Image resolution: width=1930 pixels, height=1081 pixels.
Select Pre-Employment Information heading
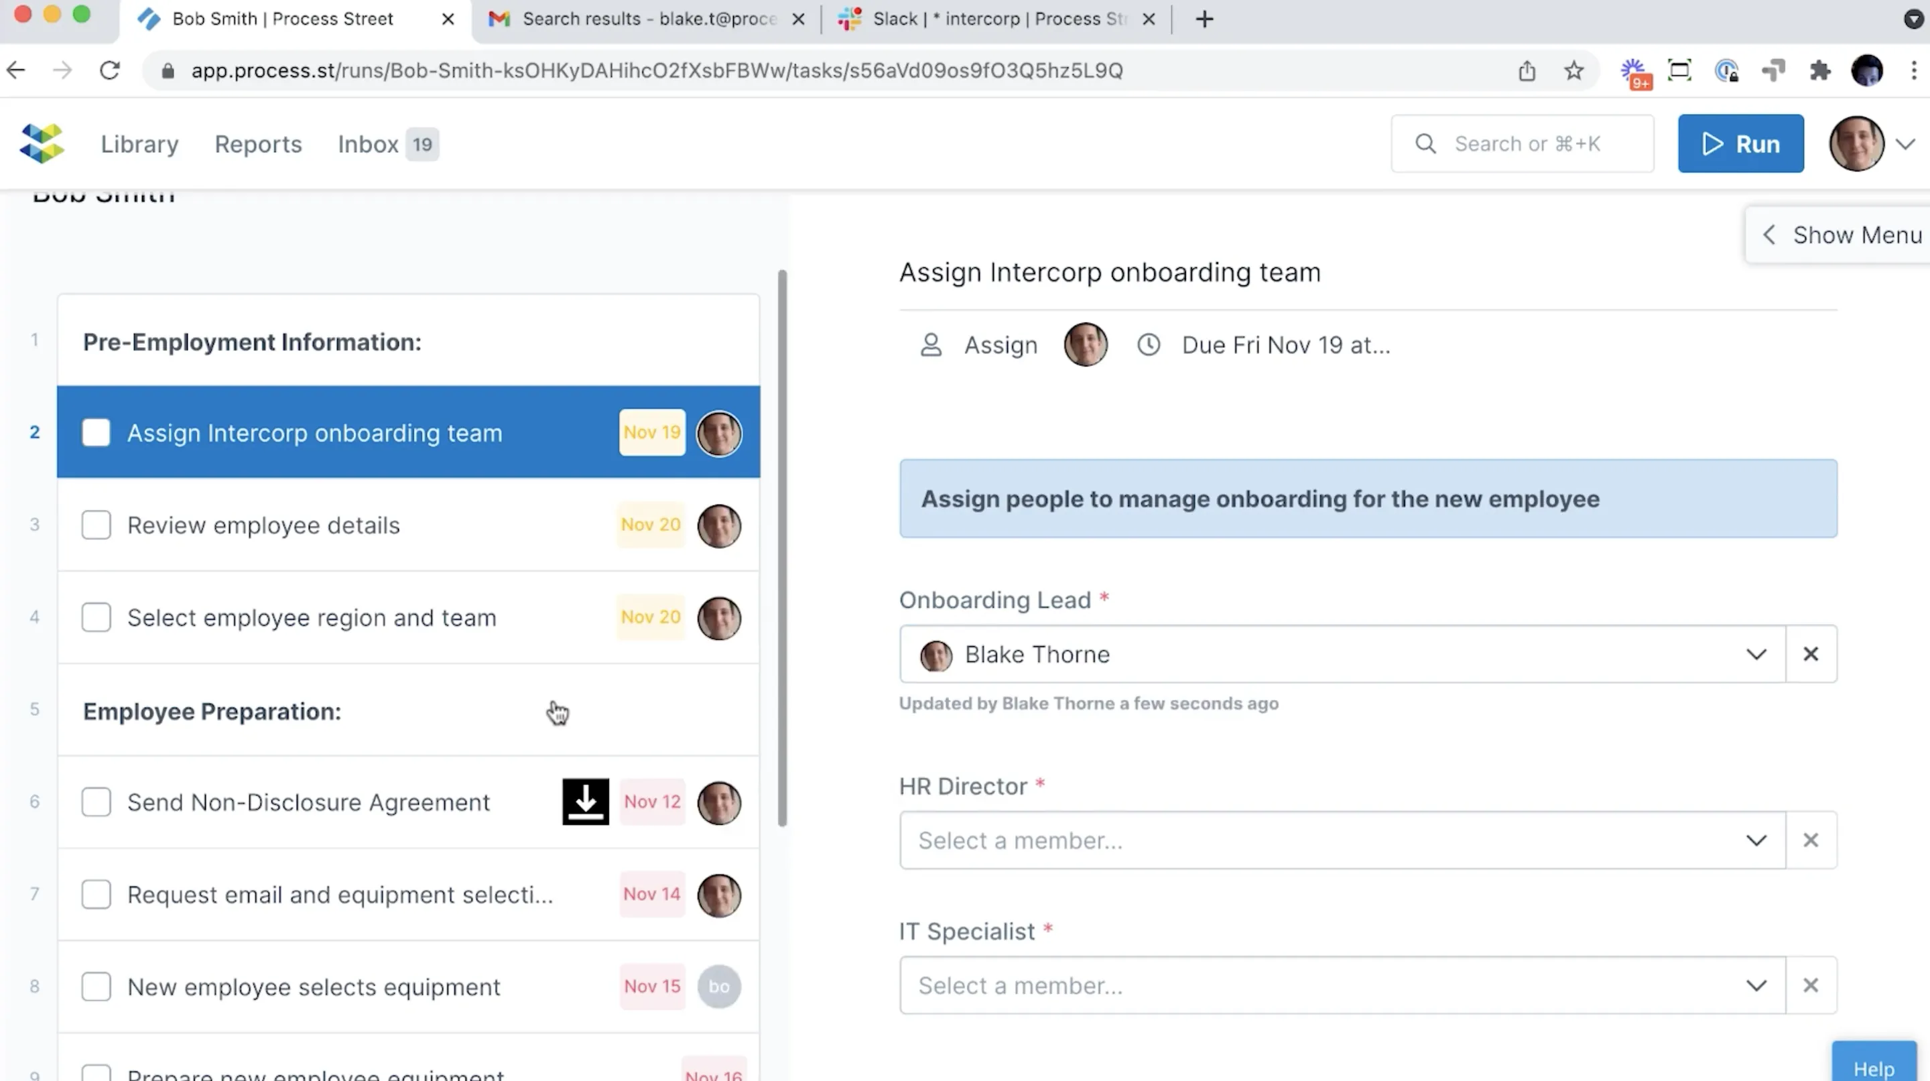[252, 342]
